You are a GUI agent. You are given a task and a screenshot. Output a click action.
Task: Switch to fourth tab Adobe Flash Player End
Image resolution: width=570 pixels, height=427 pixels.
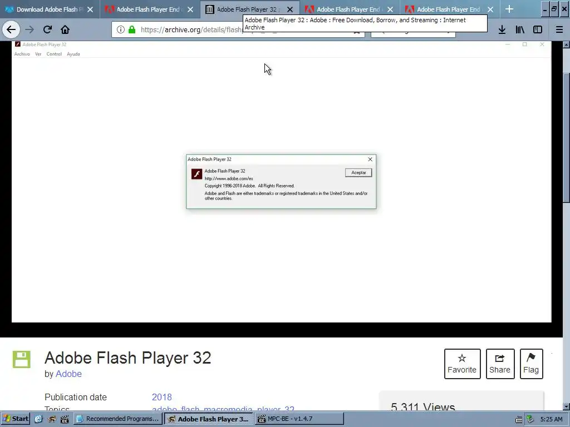tap(350, 9)
